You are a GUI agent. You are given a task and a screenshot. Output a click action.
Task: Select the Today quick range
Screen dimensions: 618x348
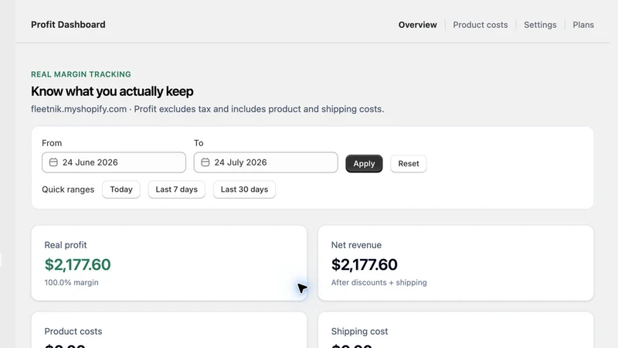pos(121,189)
